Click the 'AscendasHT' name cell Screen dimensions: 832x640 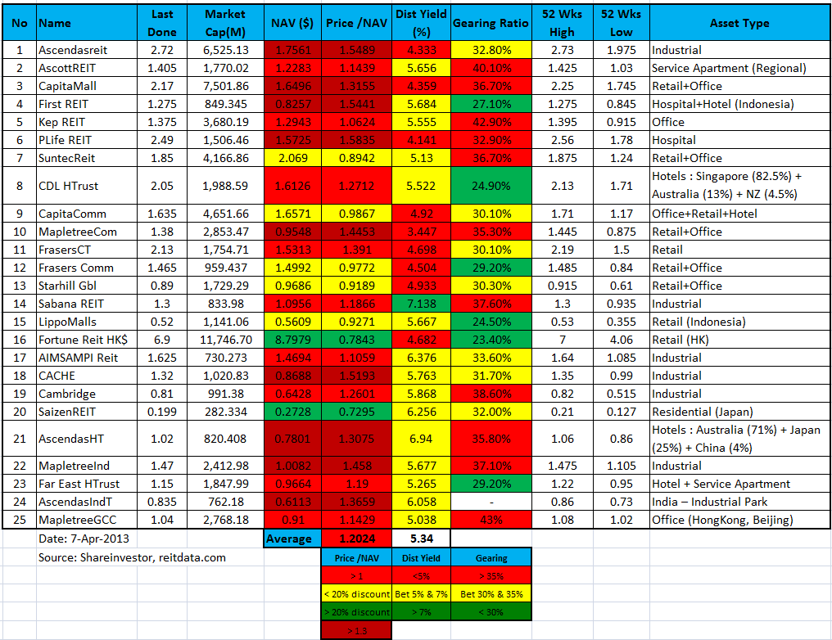[x=87, y=439]
